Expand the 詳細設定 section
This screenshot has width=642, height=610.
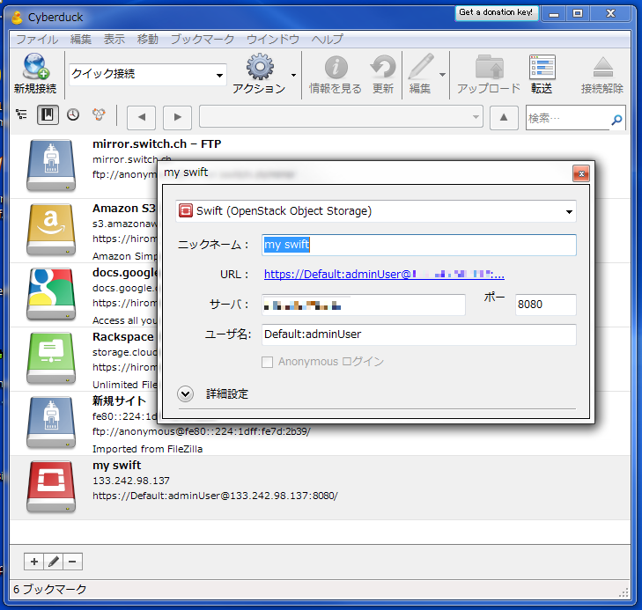tap(186, 393)
